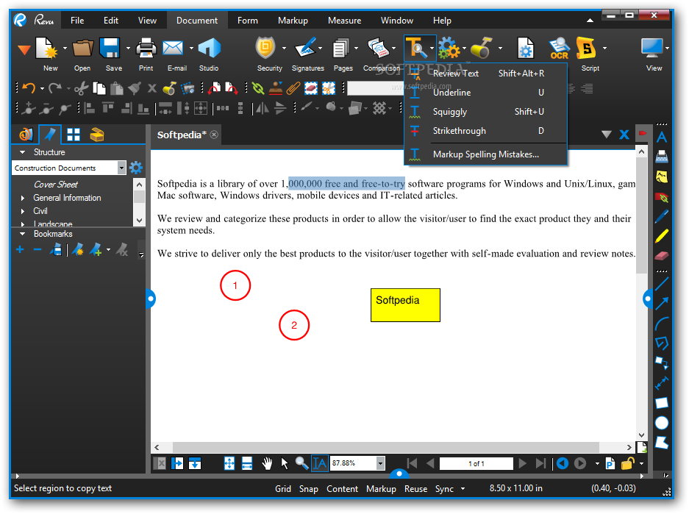Click the yellow Softpedia text box
The width and height of the screenshot is (689, 514).
pos(405,305)
